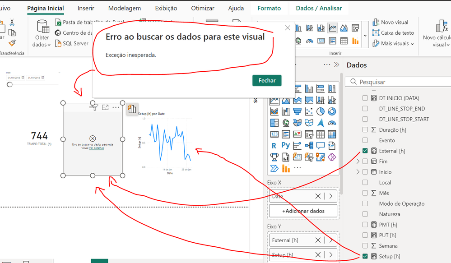The image size is (451, 263).
Task: Uncheck the Setup [h] measure
Action: pos(365,256)
